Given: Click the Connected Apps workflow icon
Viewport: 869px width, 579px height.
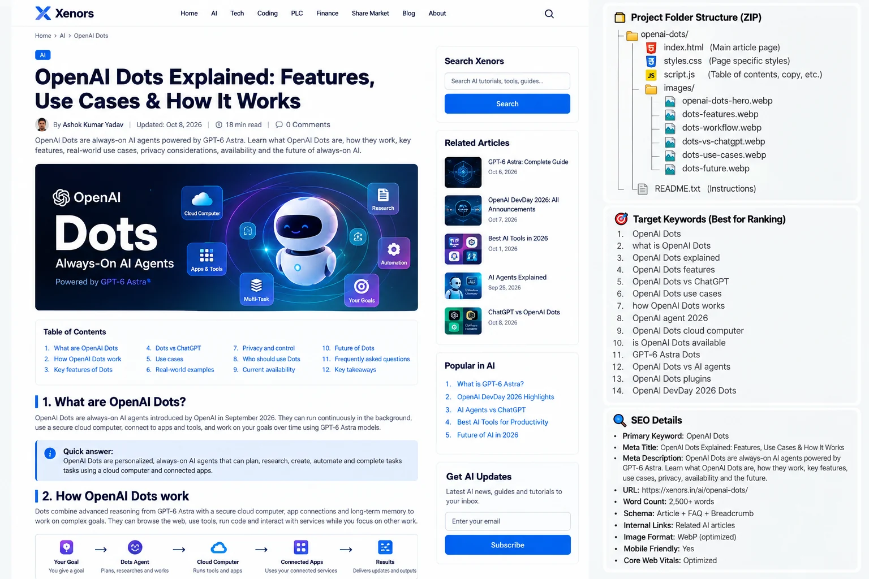Looking at the screenshot, I should 301,547.
